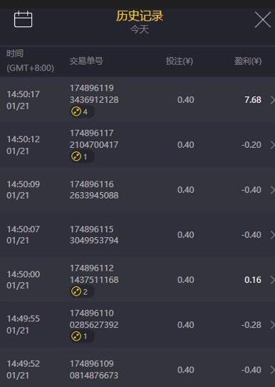
Task: Click the badge showing 2 on 14:50:00 record
Action: click(79, 291)
